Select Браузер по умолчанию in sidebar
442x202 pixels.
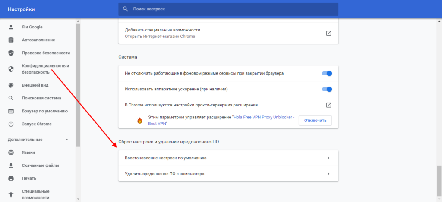(x=45, y=111)
